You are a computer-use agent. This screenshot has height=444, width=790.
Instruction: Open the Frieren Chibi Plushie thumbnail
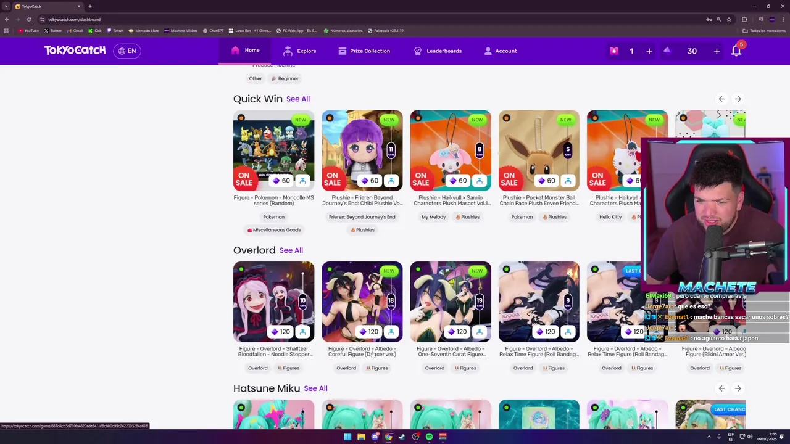(x=362, y=150)
